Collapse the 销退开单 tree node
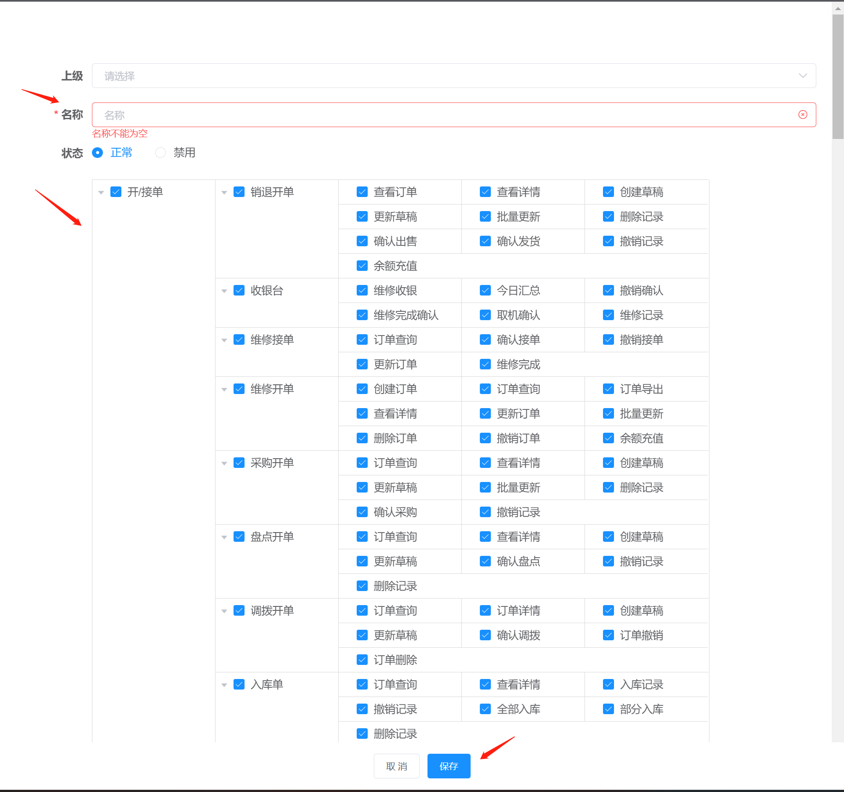844x792 pixels. [224, 192]
